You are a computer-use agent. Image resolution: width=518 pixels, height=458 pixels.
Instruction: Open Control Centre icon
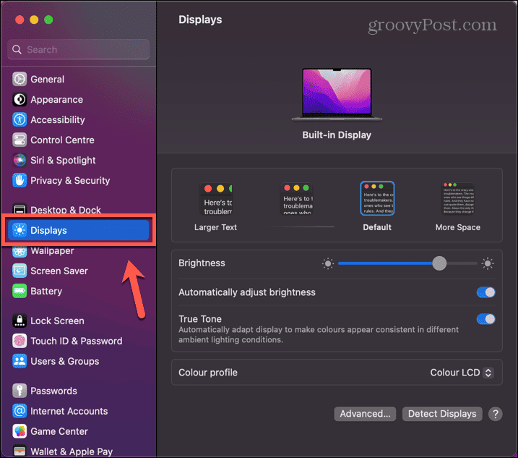point(20,140)
